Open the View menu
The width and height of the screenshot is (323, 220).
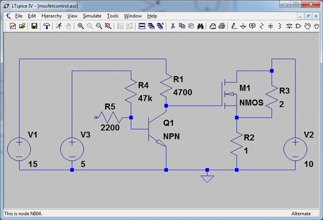coord(72,16)
